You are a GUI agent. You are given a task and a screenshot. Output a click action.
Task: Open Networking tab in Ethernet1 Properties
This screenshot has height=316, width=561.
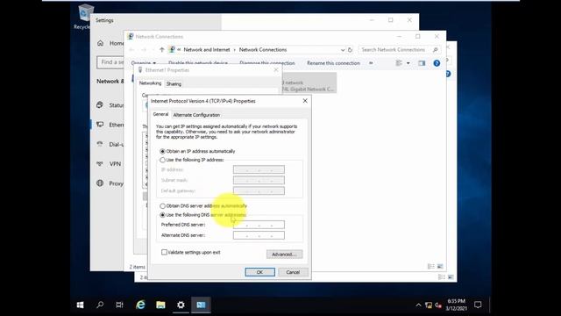150,83
